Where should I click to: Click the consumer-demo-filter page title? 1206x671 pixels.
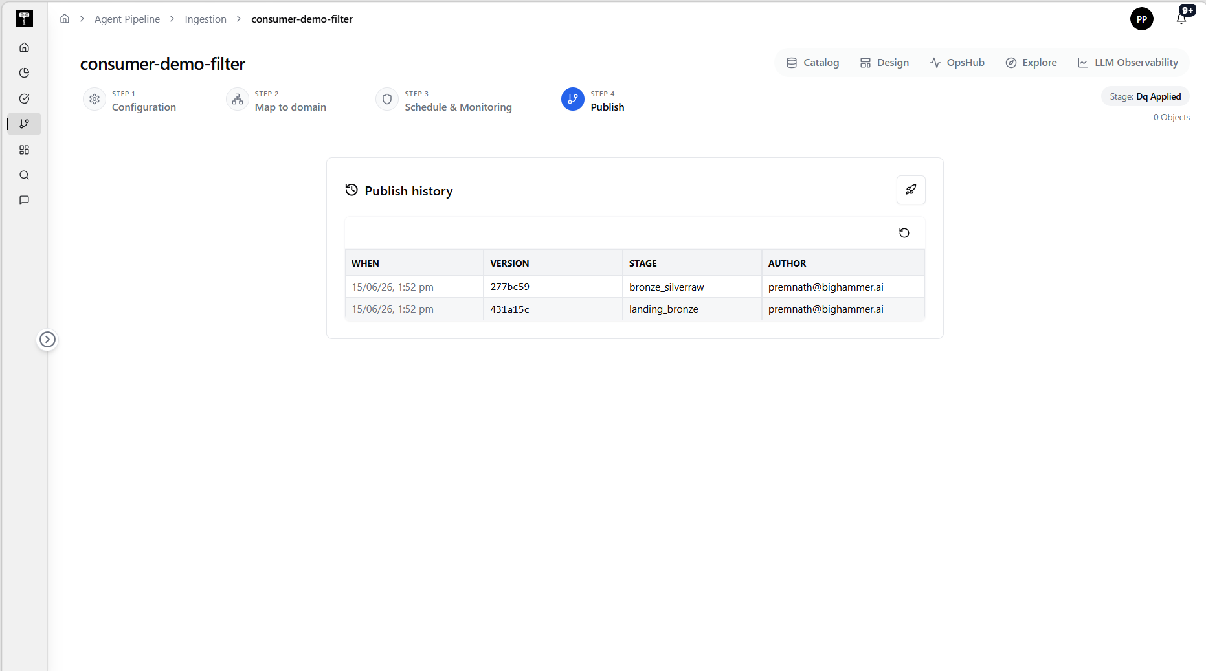click(162, 64)
